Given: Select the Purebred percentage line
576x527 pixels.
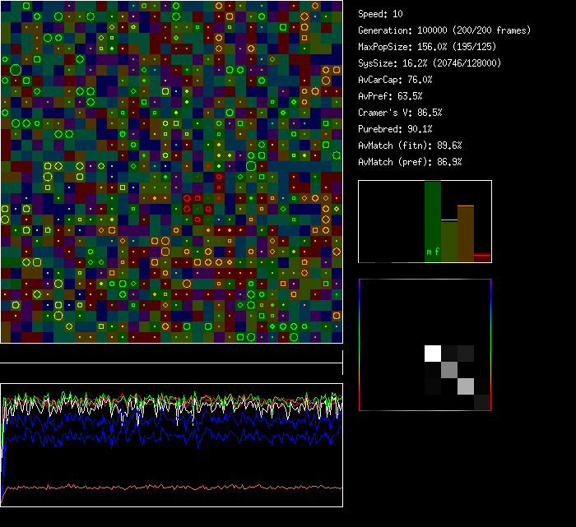Looking at the screenshot, I should [395, 129].
